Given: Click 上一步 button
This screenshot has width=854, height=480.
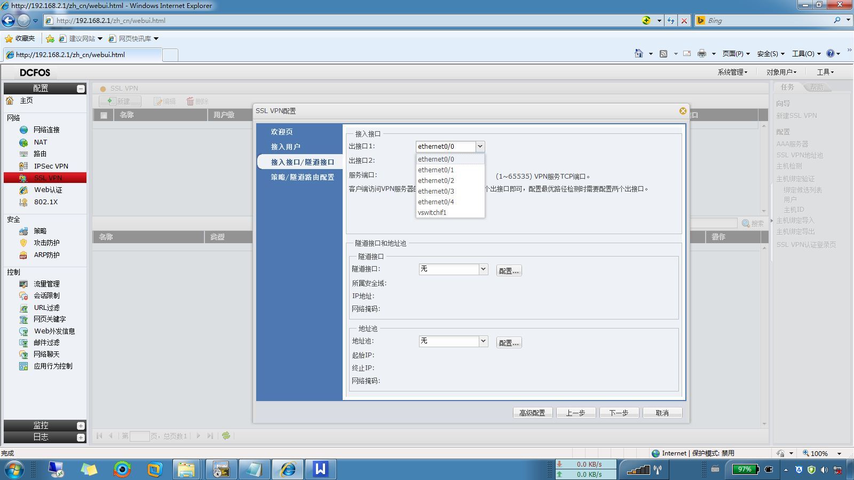Looking at the screenshot, I should point(576,413).
